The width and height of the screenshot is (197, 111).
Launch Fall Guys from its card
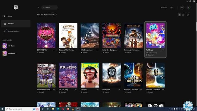pos(150,55)
